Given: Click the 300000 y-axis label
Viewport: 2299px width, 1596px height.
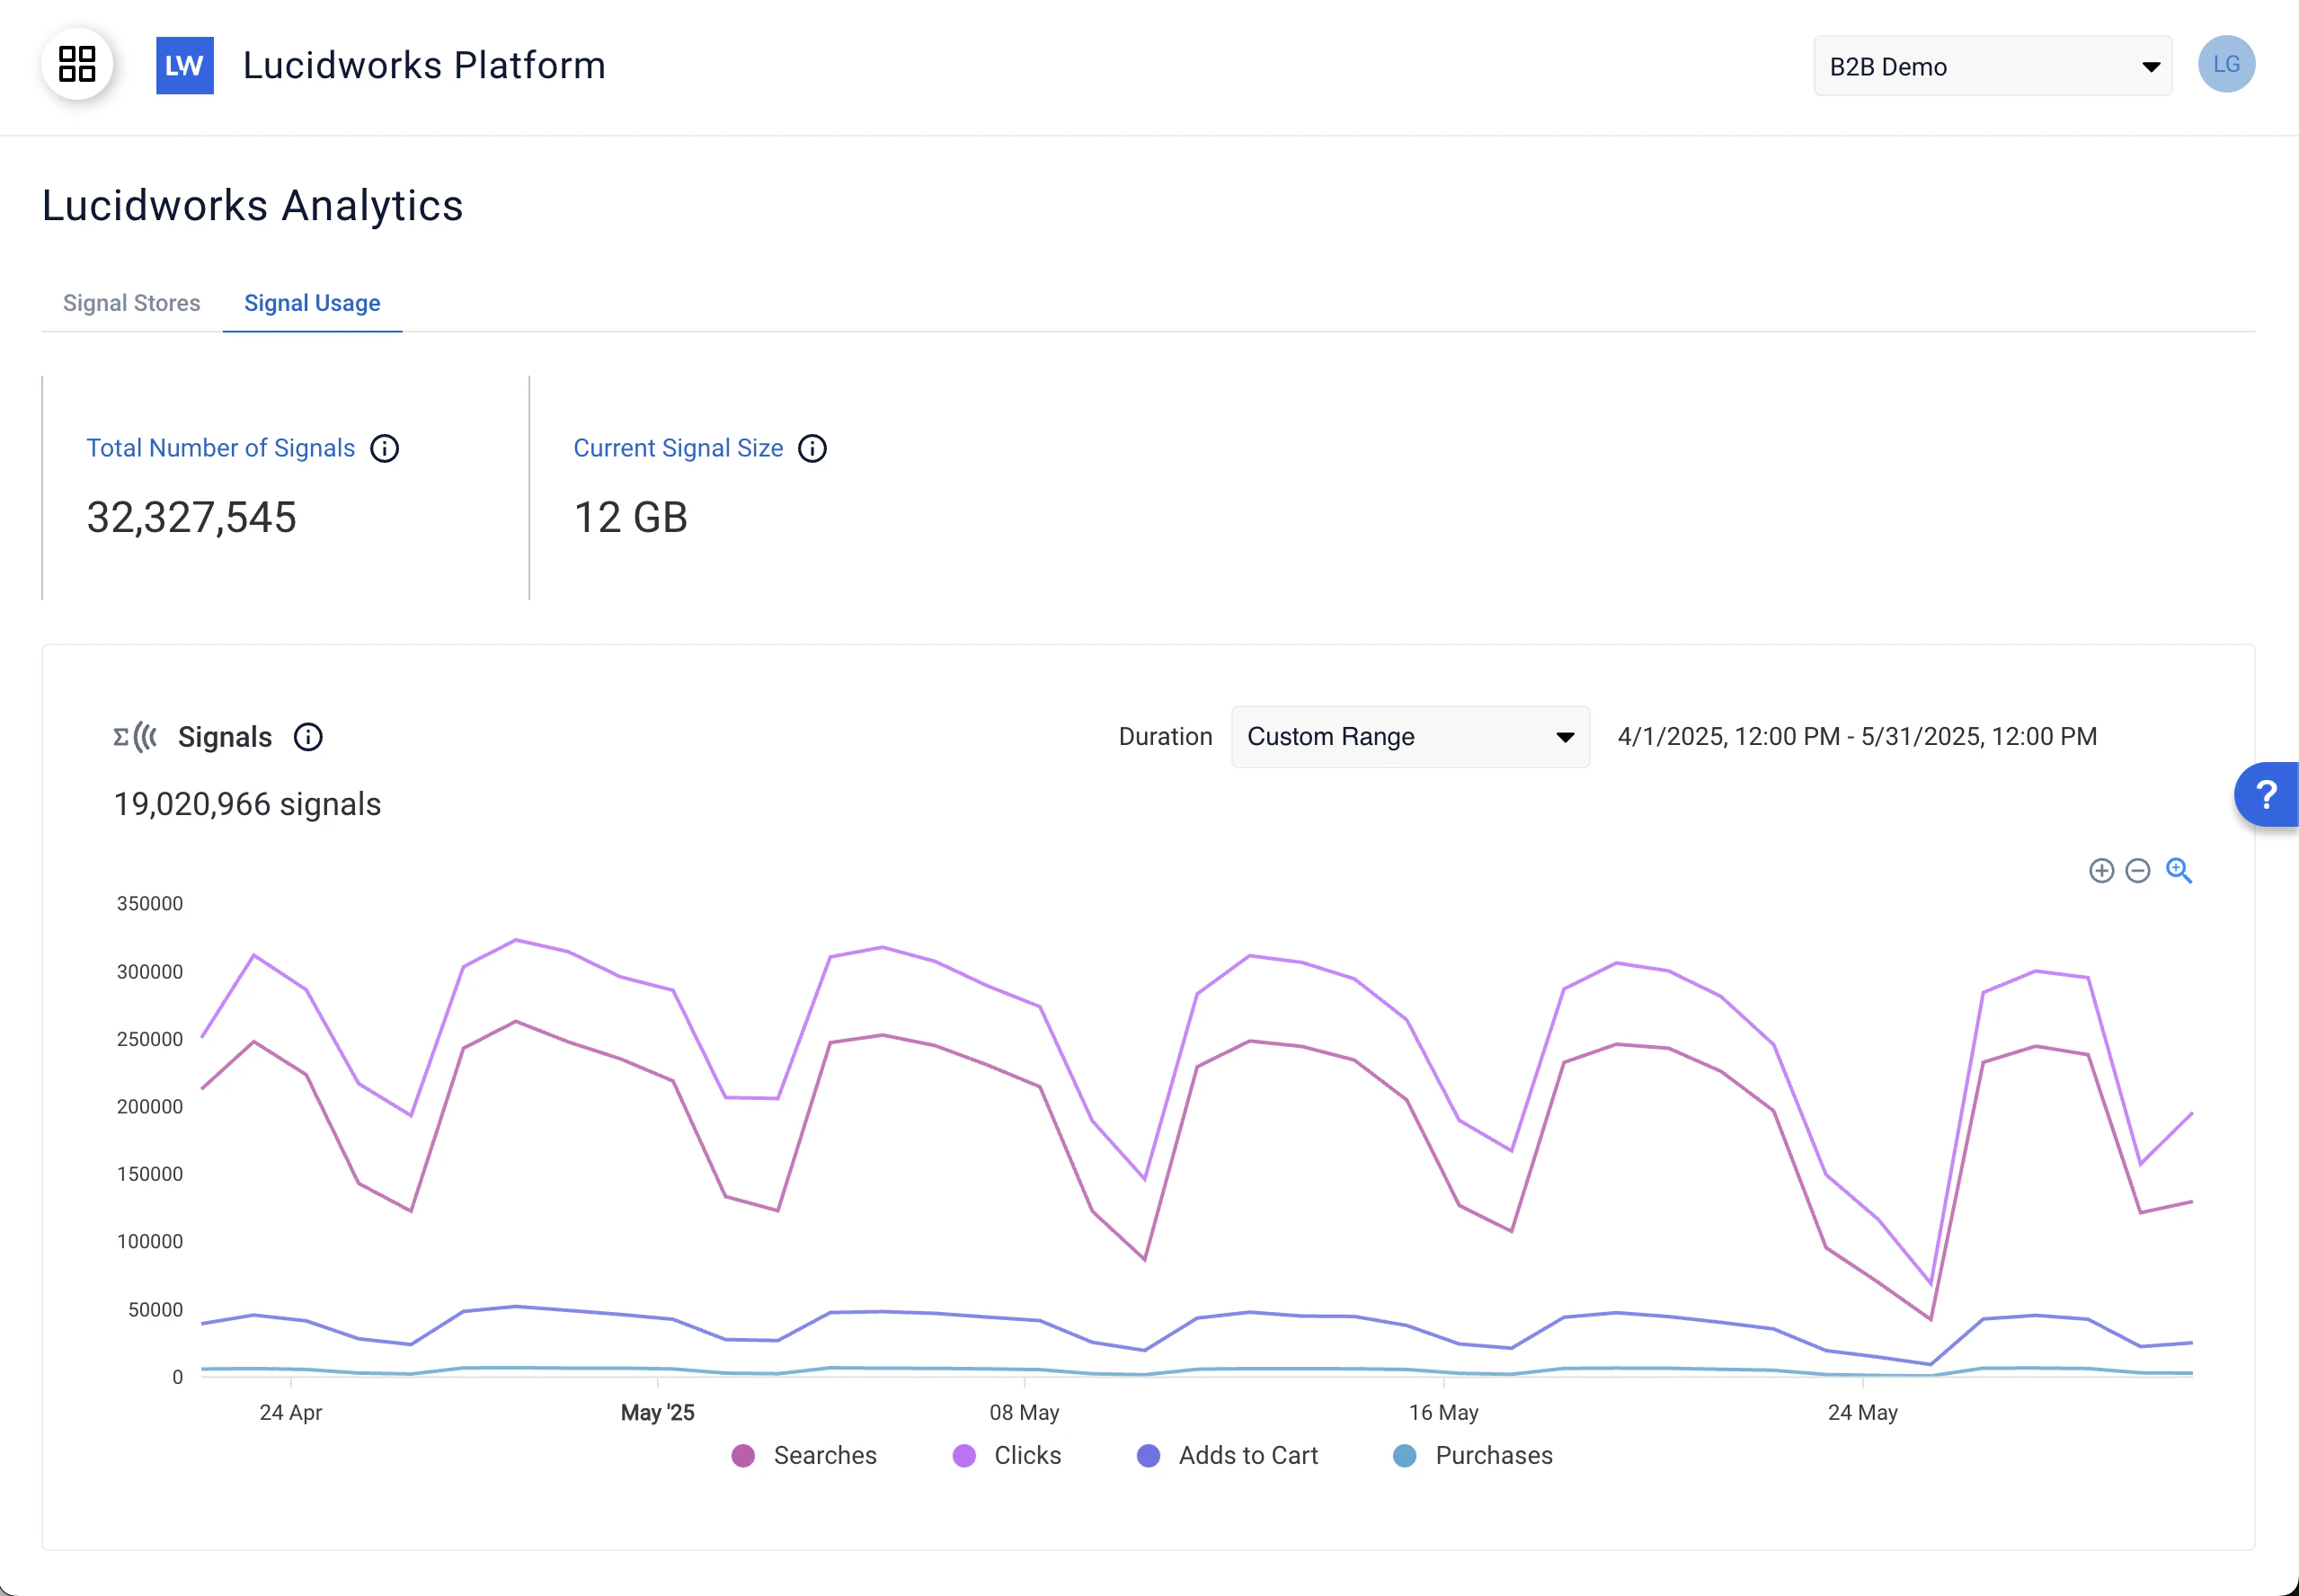Looking at the screenshot, I should pos(150,972).
